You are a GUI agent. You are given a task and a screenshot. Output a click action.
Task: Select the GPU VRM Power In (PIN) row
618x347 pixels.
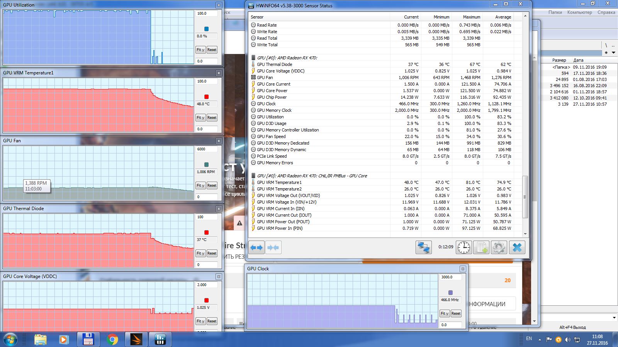(385, 228)
